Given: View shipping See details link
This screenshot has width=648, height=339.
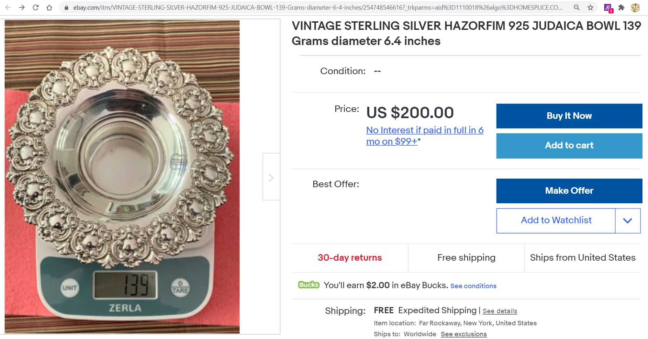Looking at the screenshot, I should pos(500,311).
